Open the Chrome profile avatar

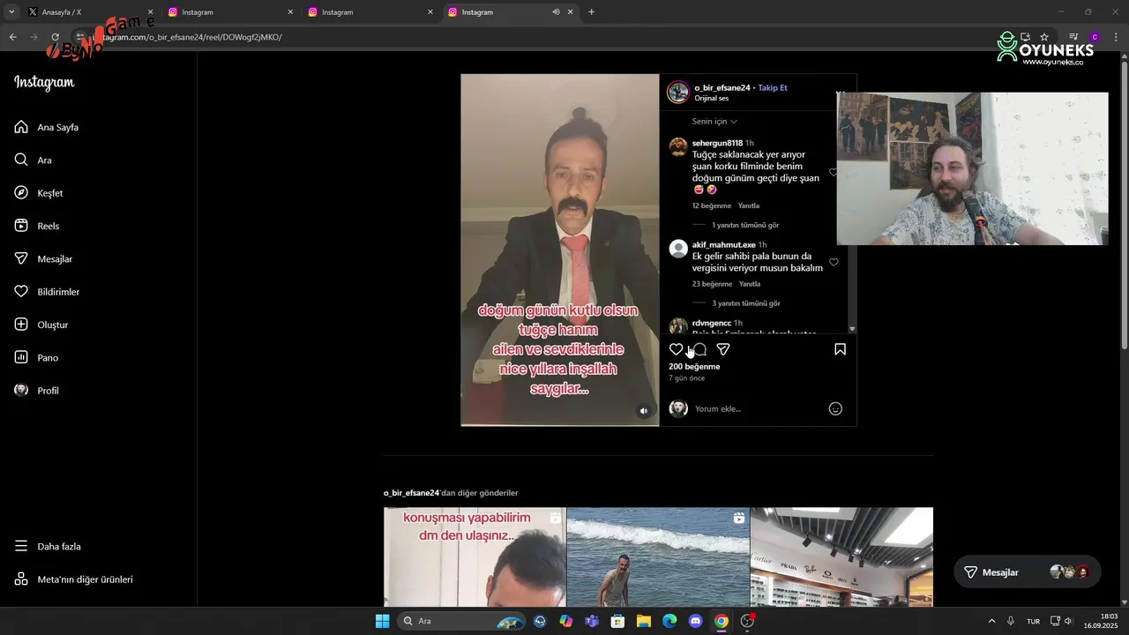tap(1095, 37)
